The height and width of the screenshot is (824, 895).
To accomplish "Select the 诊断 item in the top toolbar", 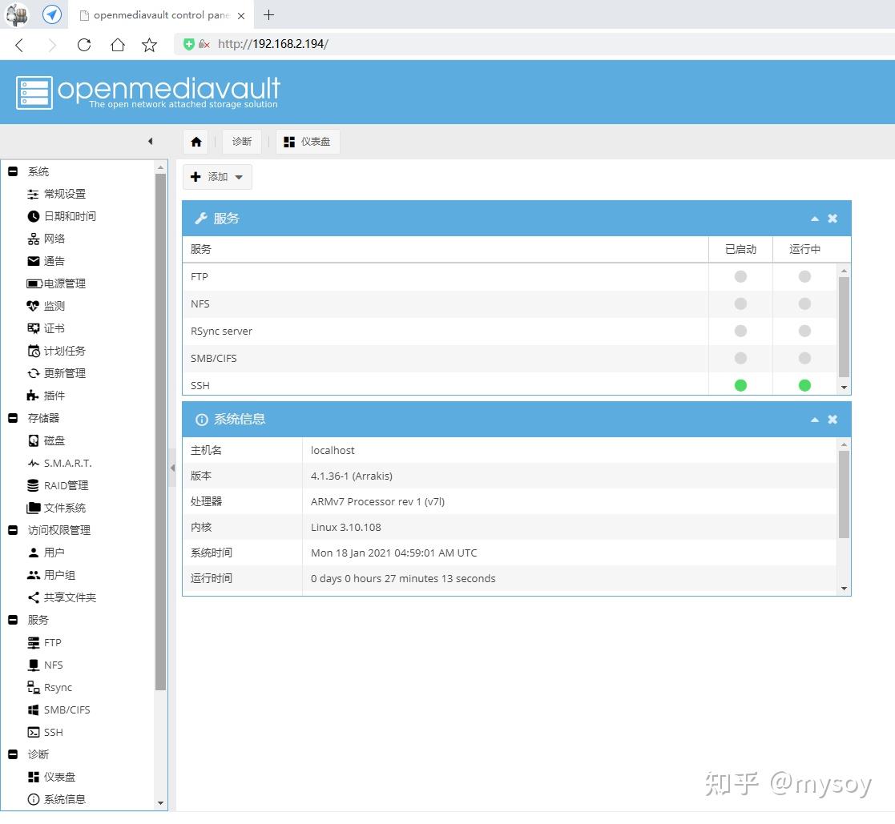I will click(241, 141).
